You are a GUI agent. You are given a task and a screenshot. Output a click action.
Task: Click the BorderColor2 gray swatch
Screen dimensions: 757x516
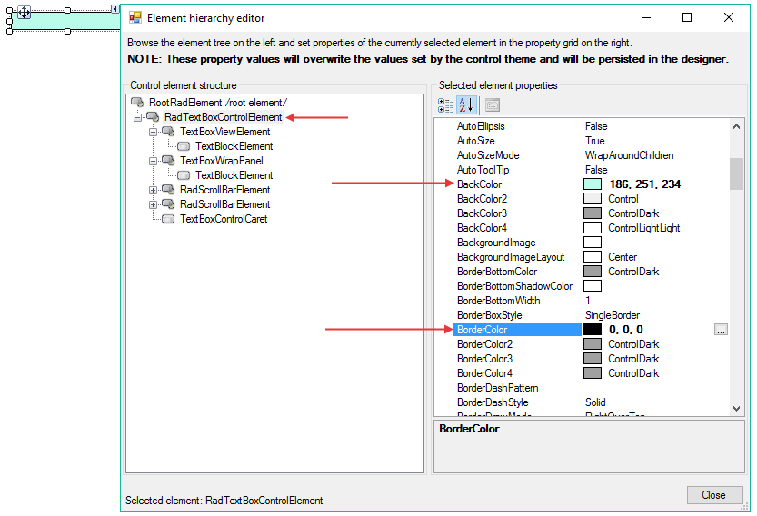[593, 344]
